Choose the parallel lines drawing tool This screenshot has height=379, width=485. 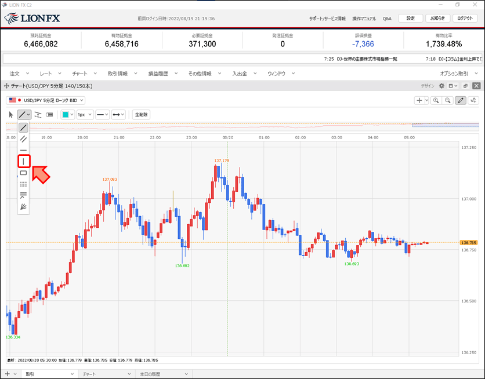(24, 139)
